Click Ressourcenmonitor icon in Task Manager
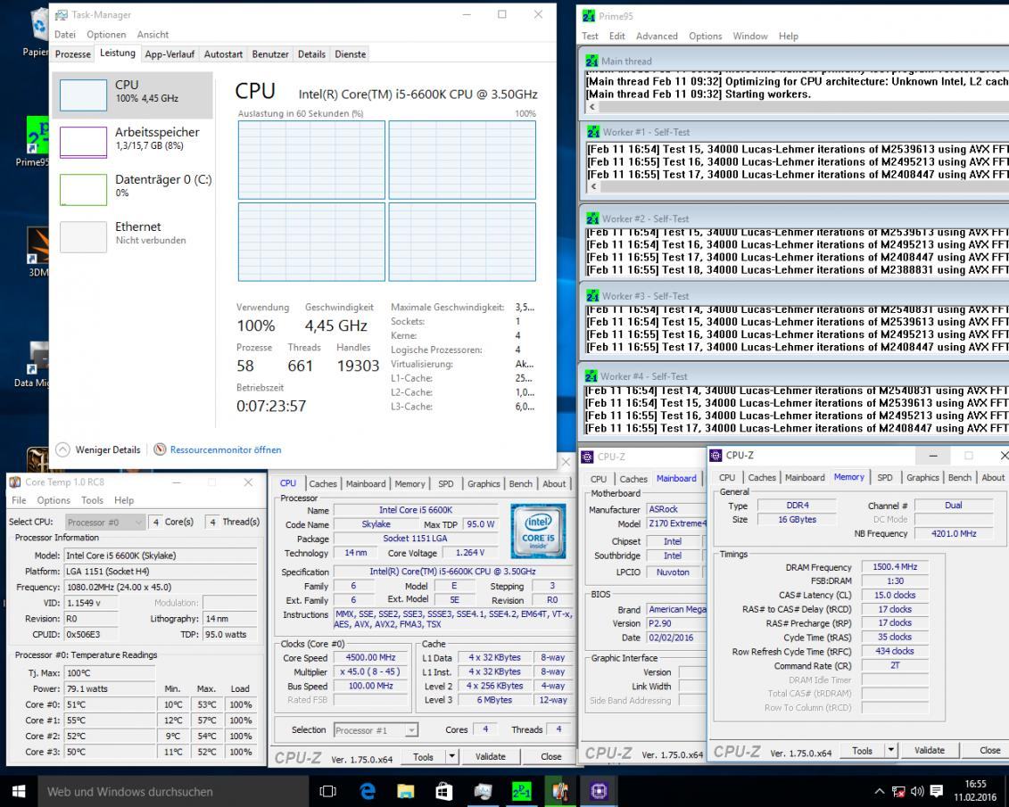Viewport: 1009px width, 807px height. click(161, 449)
